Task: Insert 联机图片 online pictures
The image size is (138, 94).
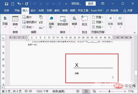Action: point(29,22)
